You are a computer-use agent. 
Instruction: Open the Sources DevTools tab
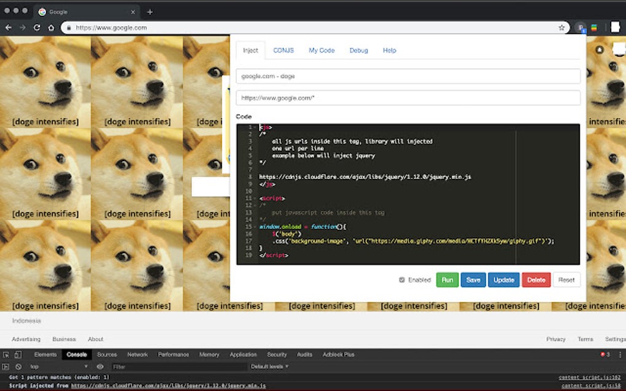107,354
